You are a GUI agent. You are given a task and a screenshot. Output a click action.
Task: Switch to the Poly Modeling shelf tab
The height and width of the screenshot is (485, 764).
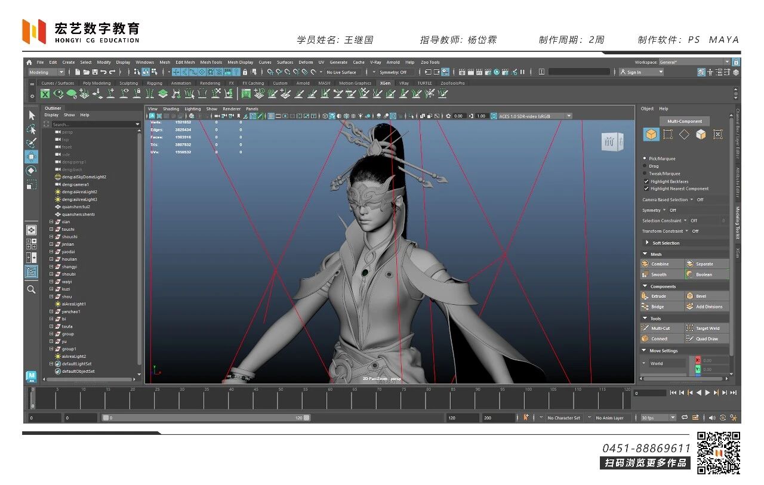(x=97, y=84)
